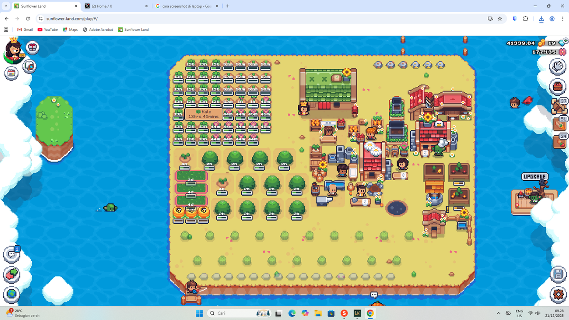This screenshot has height=320, width=569.
Task: Open the gift box rewards icon
Action: [x=33, y=47]
